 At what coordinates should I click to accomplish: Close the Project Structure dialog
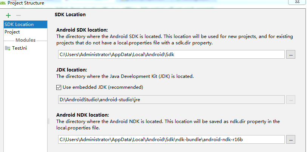(297, 2)
